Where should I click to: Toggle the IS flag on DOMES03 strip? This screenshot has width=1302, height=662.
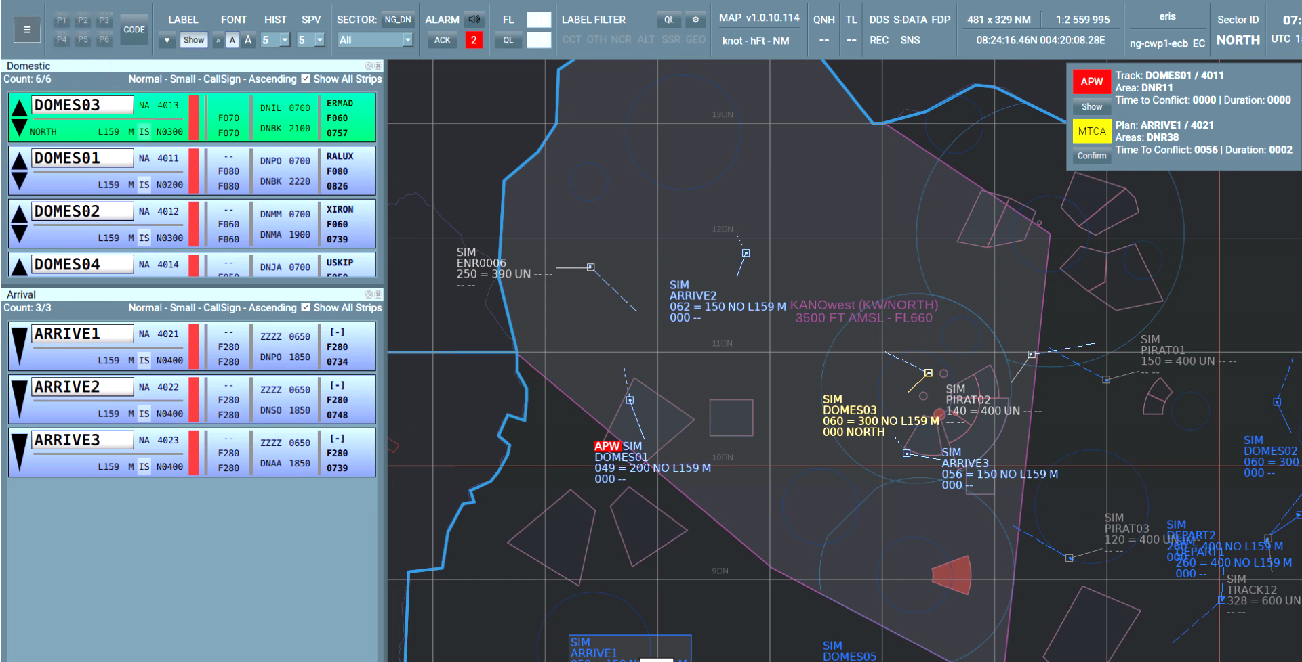(x=144, y=132)
